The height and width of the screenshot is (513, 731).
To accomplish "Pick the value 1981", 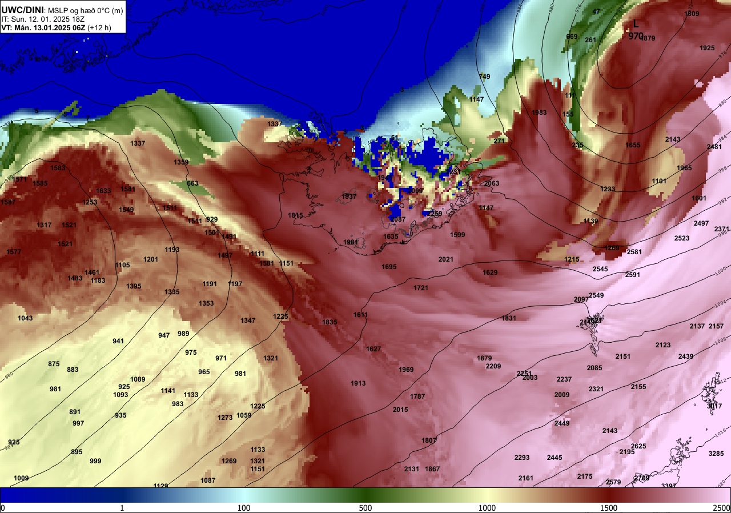I will pos(351,242).
